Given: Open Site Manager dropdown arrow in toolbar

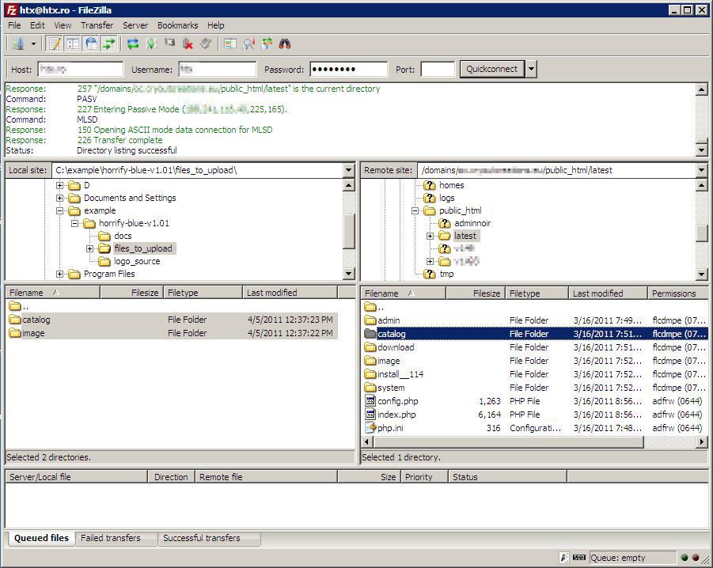Looking at the screenshot, I should point(33,44).
